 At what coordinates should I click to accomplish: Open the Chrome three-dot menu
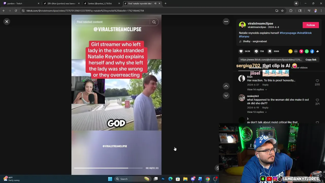[x=321, y=11]
